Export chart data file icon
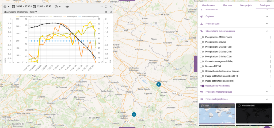The image size is (274, 128). (x=111, y=12)
